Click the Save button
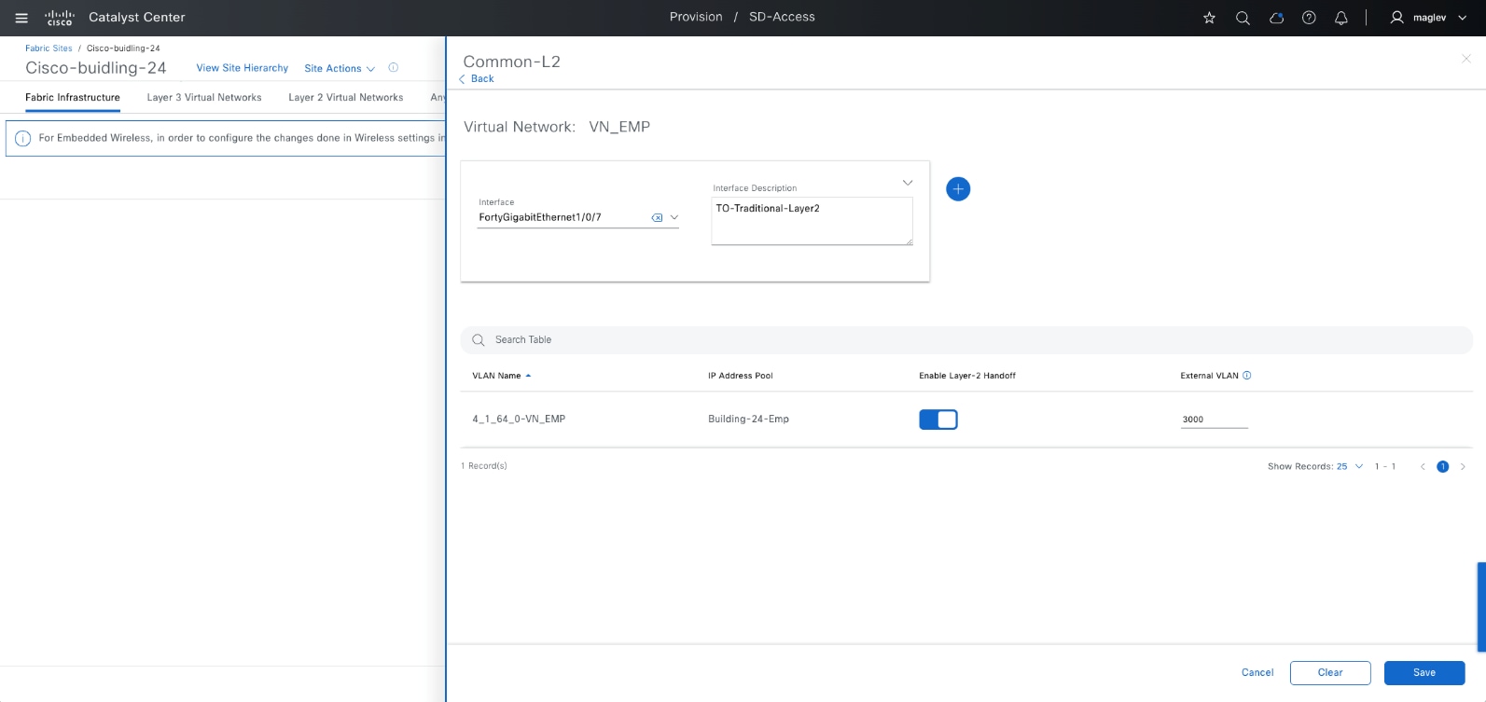This screenshot has height=702, width=1486. (1424, 673)
